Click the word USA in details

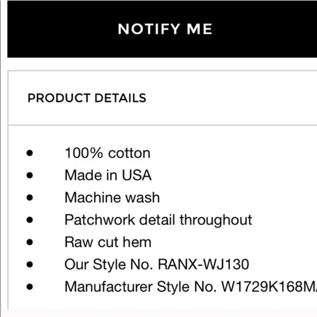(137, 175)
